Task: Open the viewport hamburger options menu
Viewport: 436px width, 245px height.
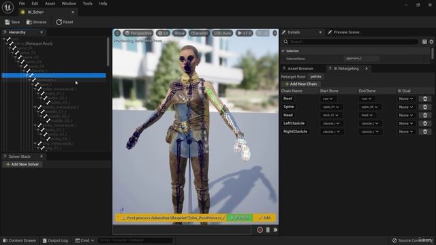Action: [117, 33]
